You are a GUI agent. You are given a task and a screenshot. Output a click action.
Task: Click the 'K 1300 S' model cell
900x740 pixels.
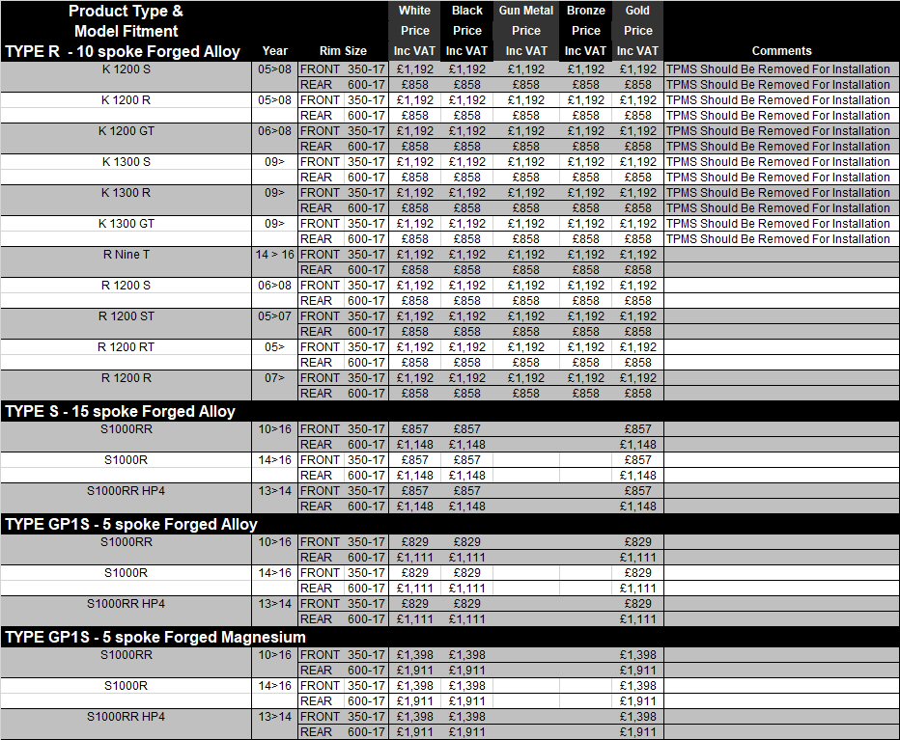[126, 162]
